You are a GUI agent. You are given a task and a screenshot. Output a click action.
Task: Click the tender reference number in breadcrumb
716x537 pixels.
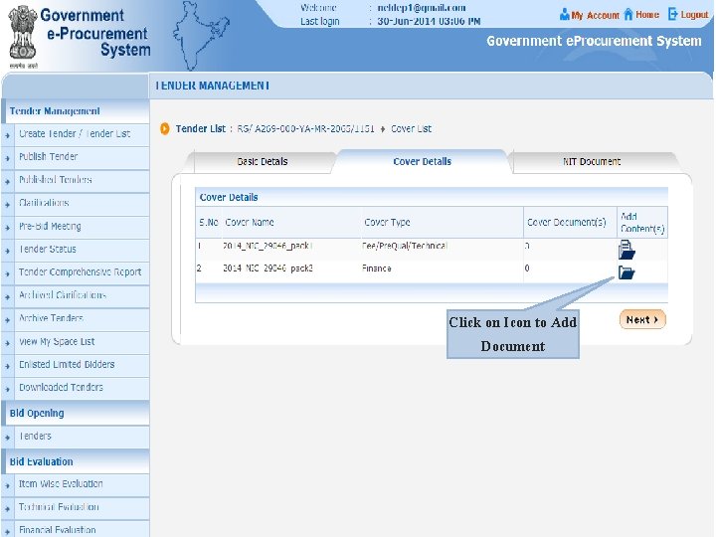(x=305, y=128)
